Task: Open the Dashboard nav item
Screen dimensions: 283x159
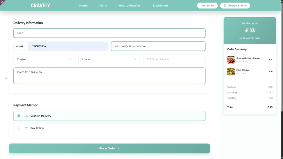Action: 160,6
